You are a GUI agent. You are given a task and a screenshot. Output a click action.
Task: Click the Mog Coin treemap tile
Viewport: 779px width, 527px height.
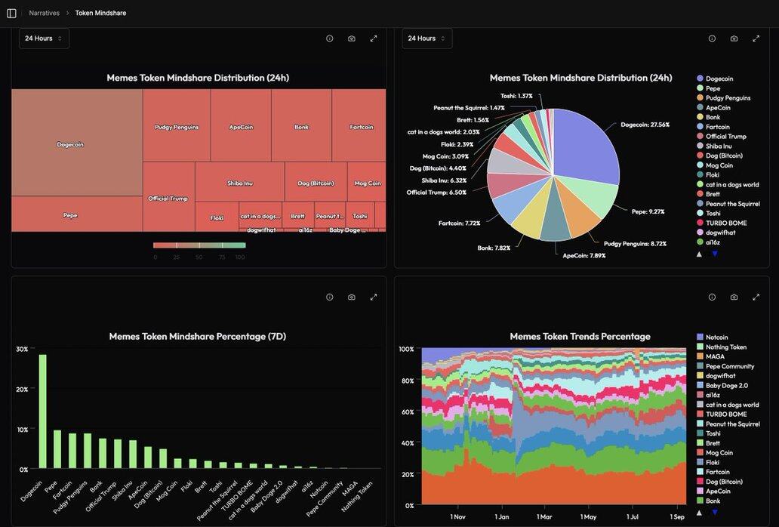pos(367,181)
